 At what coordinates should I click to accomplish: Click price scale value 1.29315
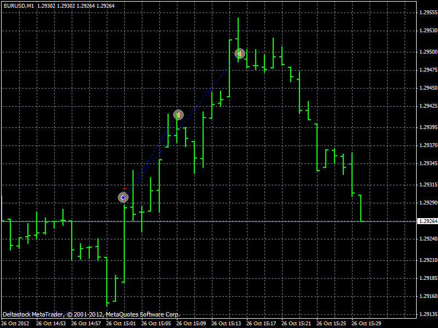pos(429,185)
